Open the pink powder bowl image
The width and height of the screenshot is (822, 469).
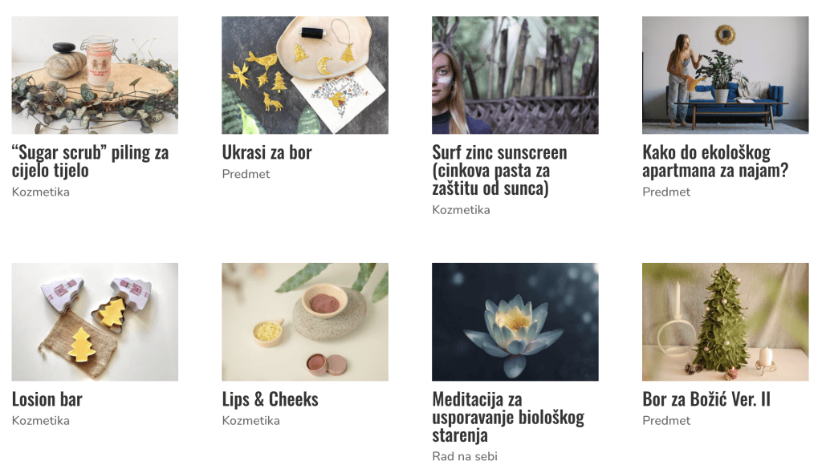tap(305, 322)
